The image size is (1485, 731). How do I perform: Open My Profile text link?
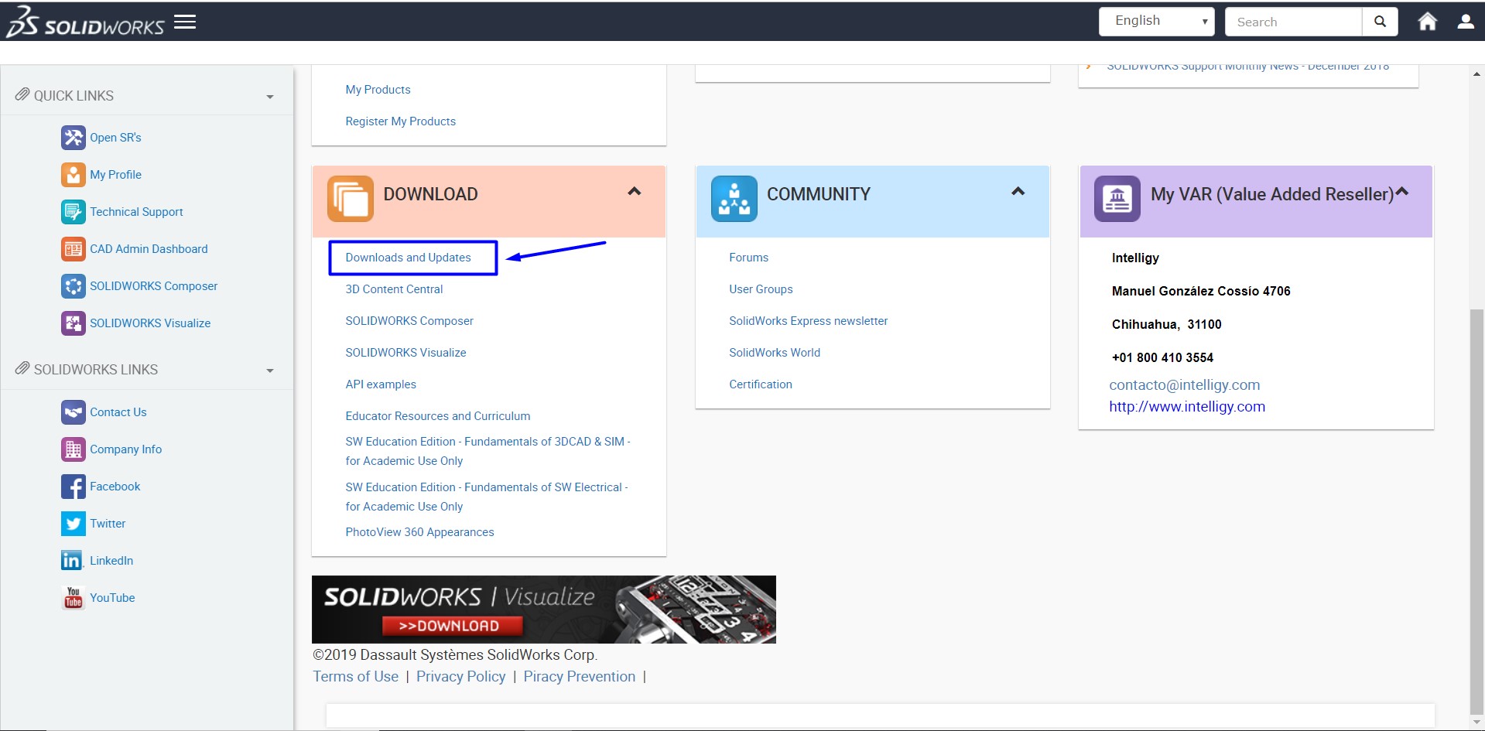coord(115,175)
